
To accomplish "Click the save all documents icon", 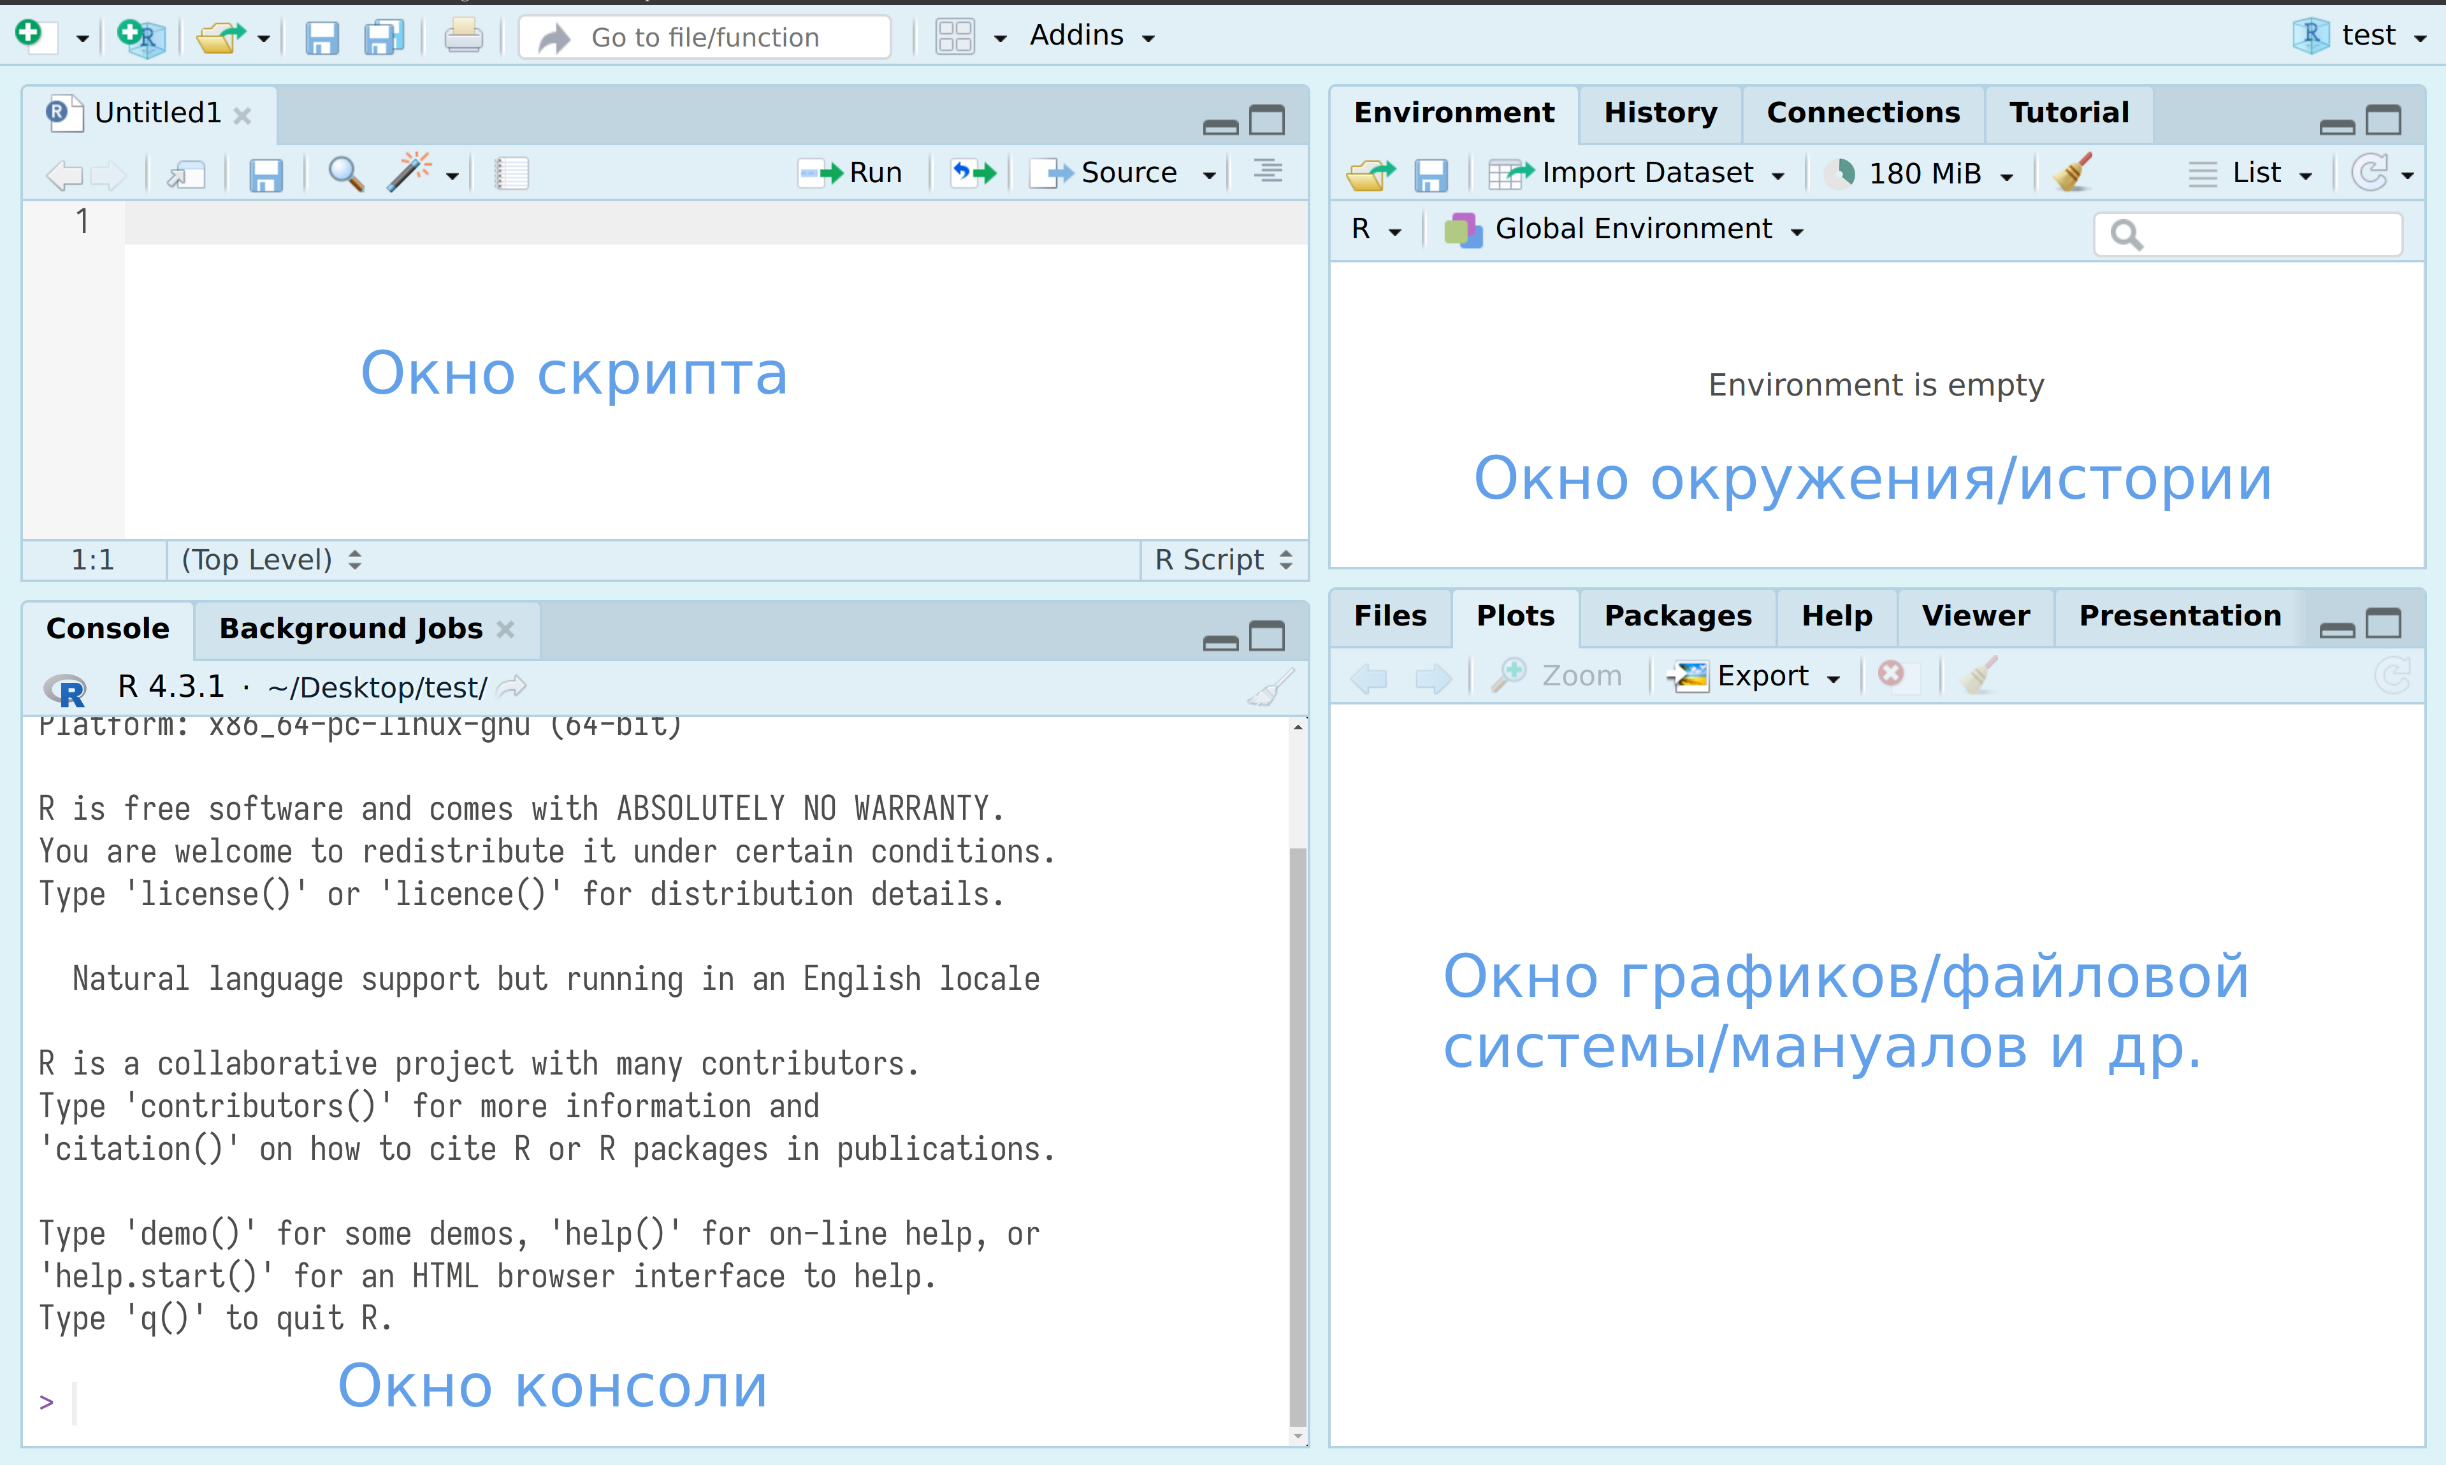I will [x=383, y=38].
